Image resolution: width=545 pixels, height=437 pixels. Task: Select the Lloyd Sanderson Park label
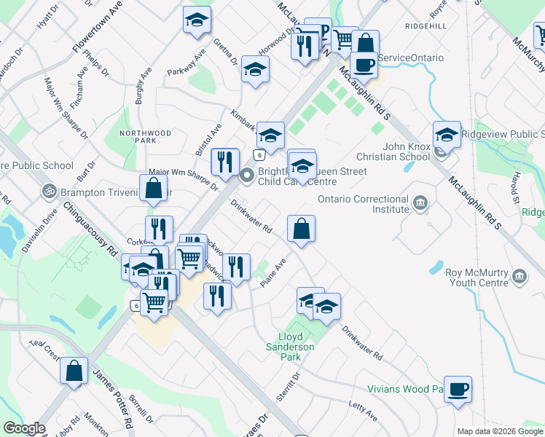point(290,347)
